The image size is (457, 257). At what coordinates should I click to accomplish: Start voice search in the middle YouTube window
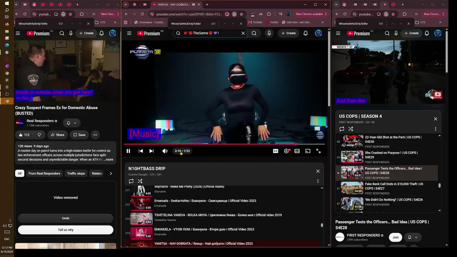tap(269, 33)
